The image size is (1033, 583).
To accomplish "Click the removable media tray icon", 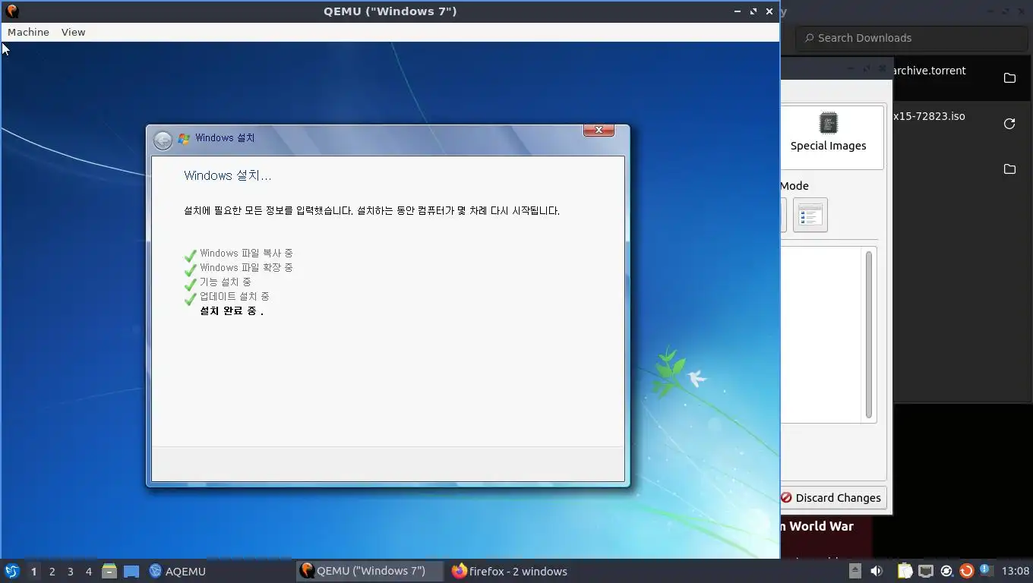I will click(x=855, y=571).
